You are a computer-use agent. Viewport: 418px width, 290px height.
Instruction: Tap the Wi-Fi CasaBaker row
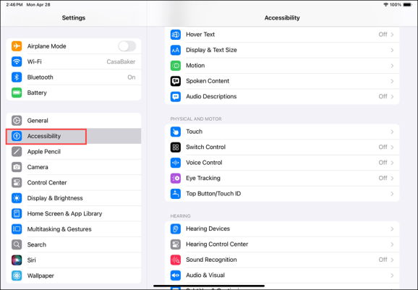74,61
